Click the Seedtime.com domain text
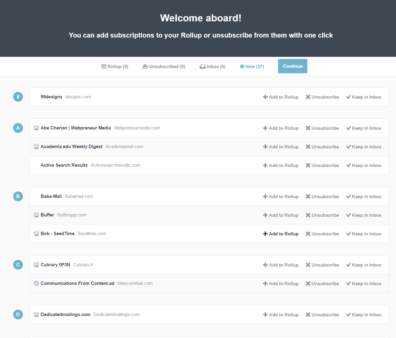The width and height of the screenshot is (396, 338). point(92,234)
